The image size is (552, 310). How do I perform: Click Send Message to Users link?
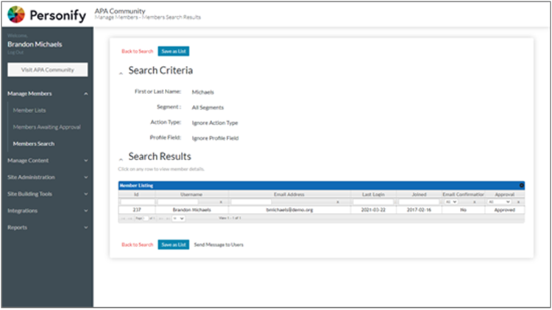[x=219, y=244]
